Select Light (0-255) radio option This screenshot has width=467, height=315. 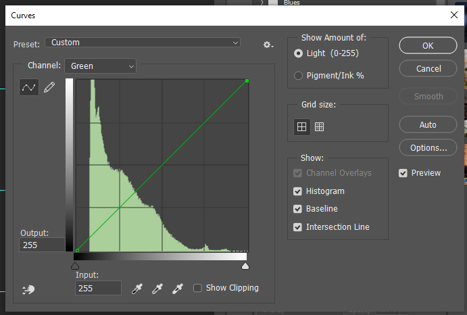click(298, 53)
